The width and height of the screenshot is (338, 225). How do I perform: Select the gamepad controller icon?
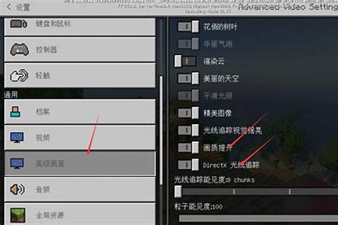tap(19, 49)
